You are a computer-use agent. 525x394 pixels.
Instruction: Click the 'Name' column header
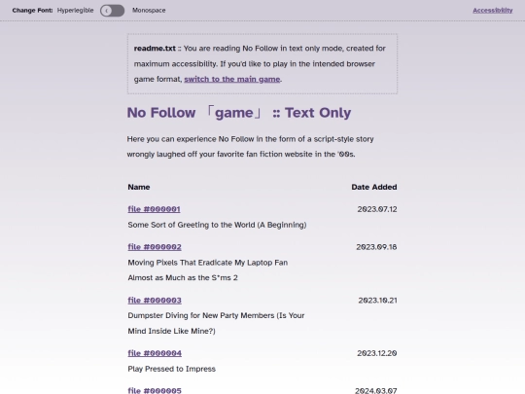139,187
